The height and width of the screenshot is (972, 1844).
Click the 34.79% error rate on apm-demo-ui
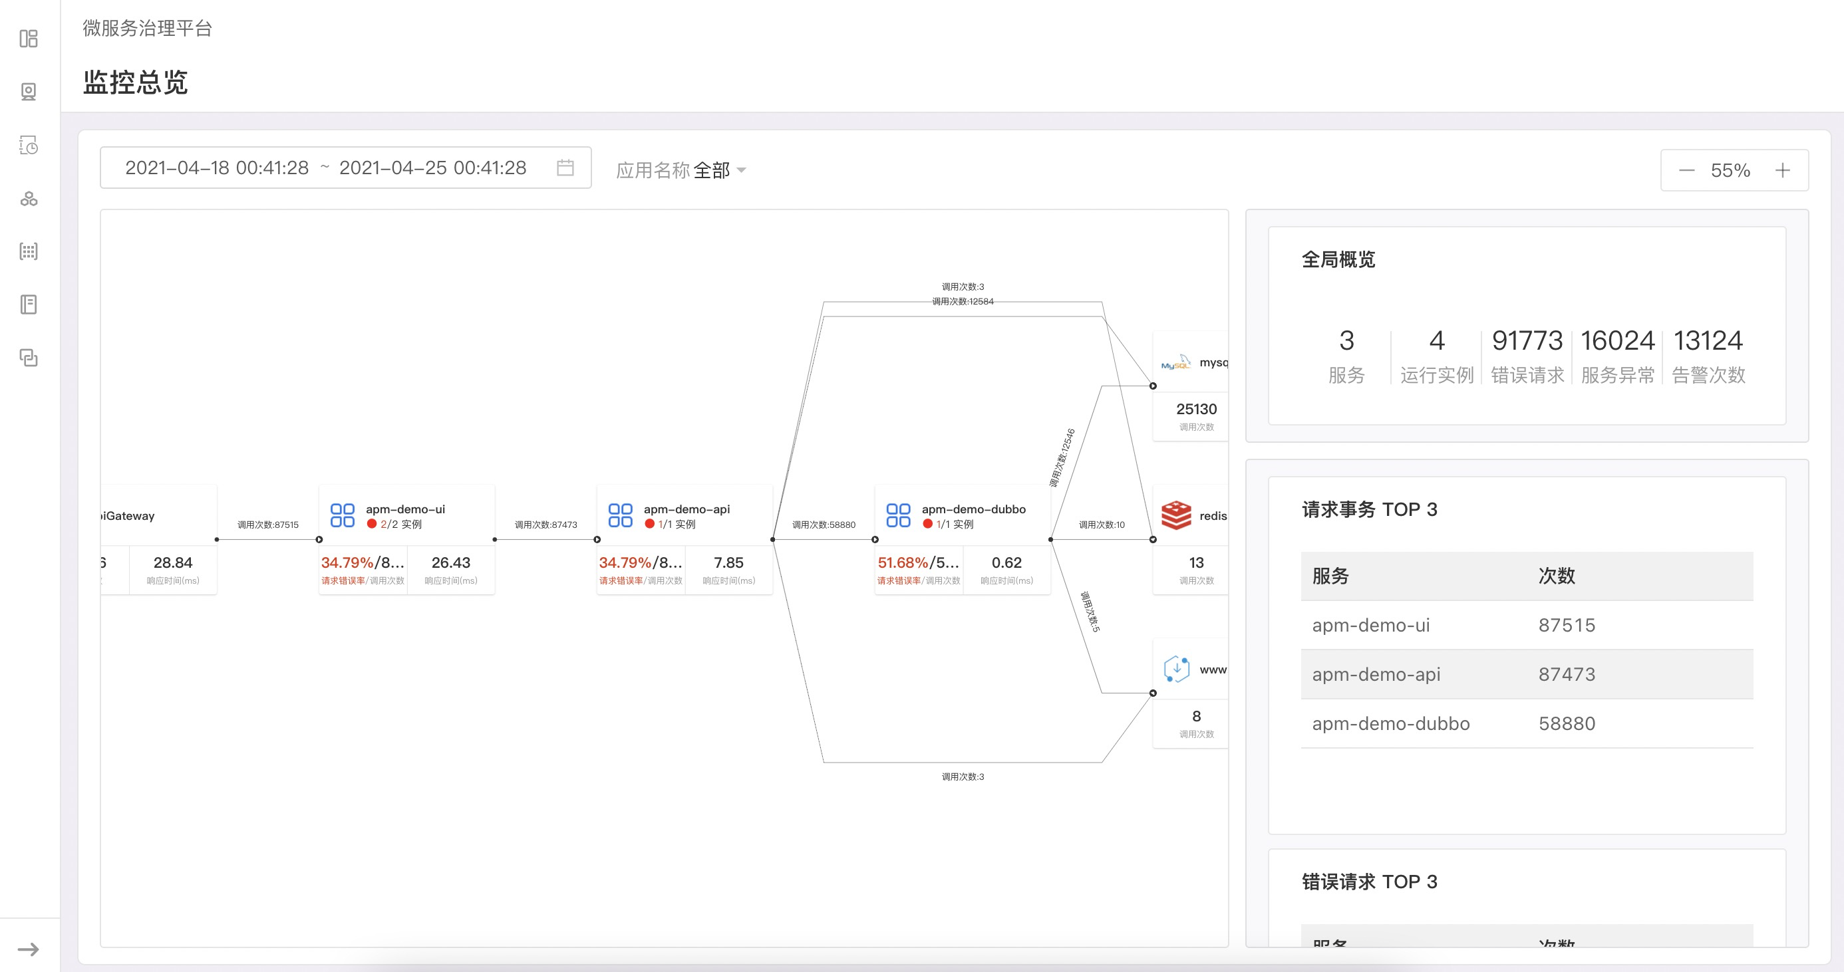tap(347, 562)
